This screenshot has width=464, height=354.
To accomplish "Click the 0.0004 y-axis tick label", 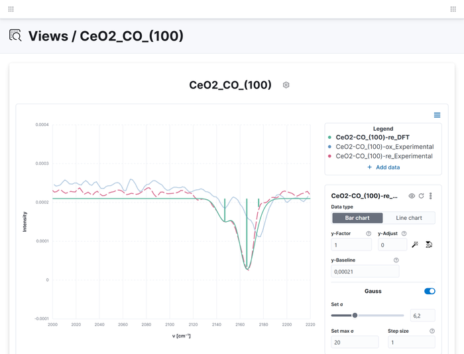I will pos(42,124).
